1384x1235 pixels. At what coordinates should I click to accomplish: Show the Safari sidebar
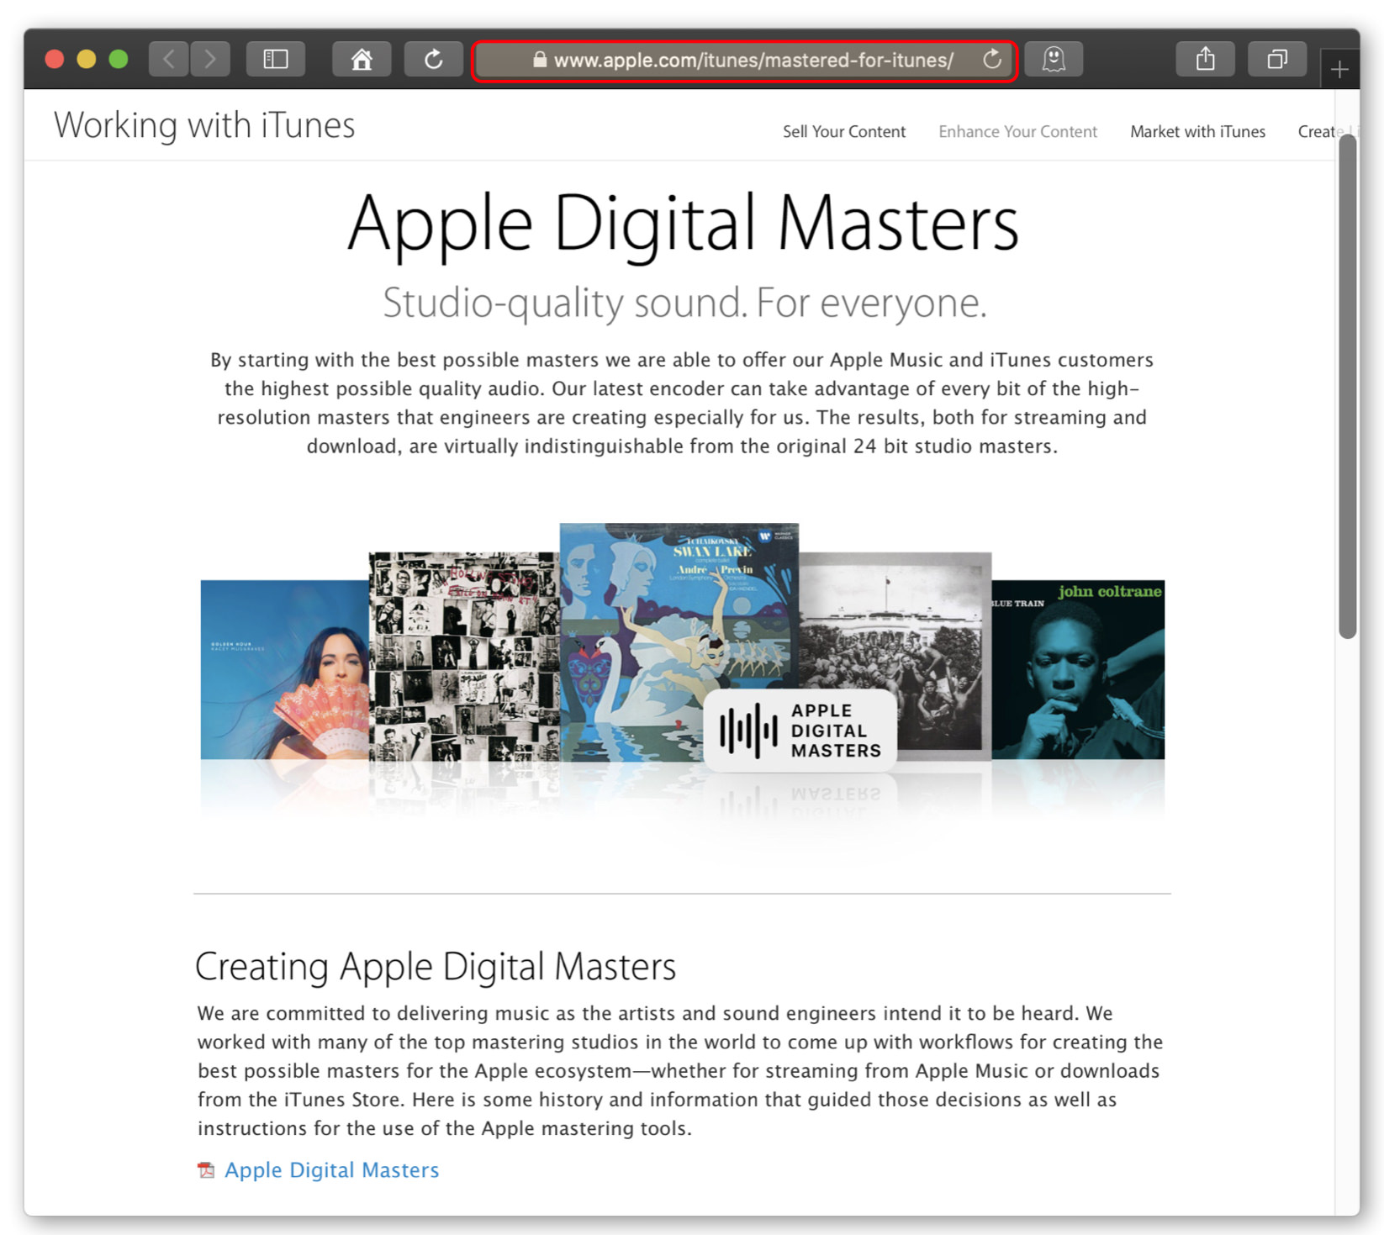point(276,60)
